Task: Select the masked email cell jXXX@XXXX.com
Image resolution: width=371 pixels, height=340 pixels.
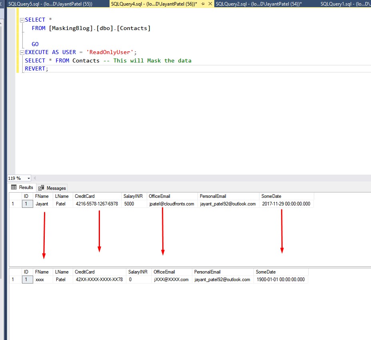Action: pos(172,280)
